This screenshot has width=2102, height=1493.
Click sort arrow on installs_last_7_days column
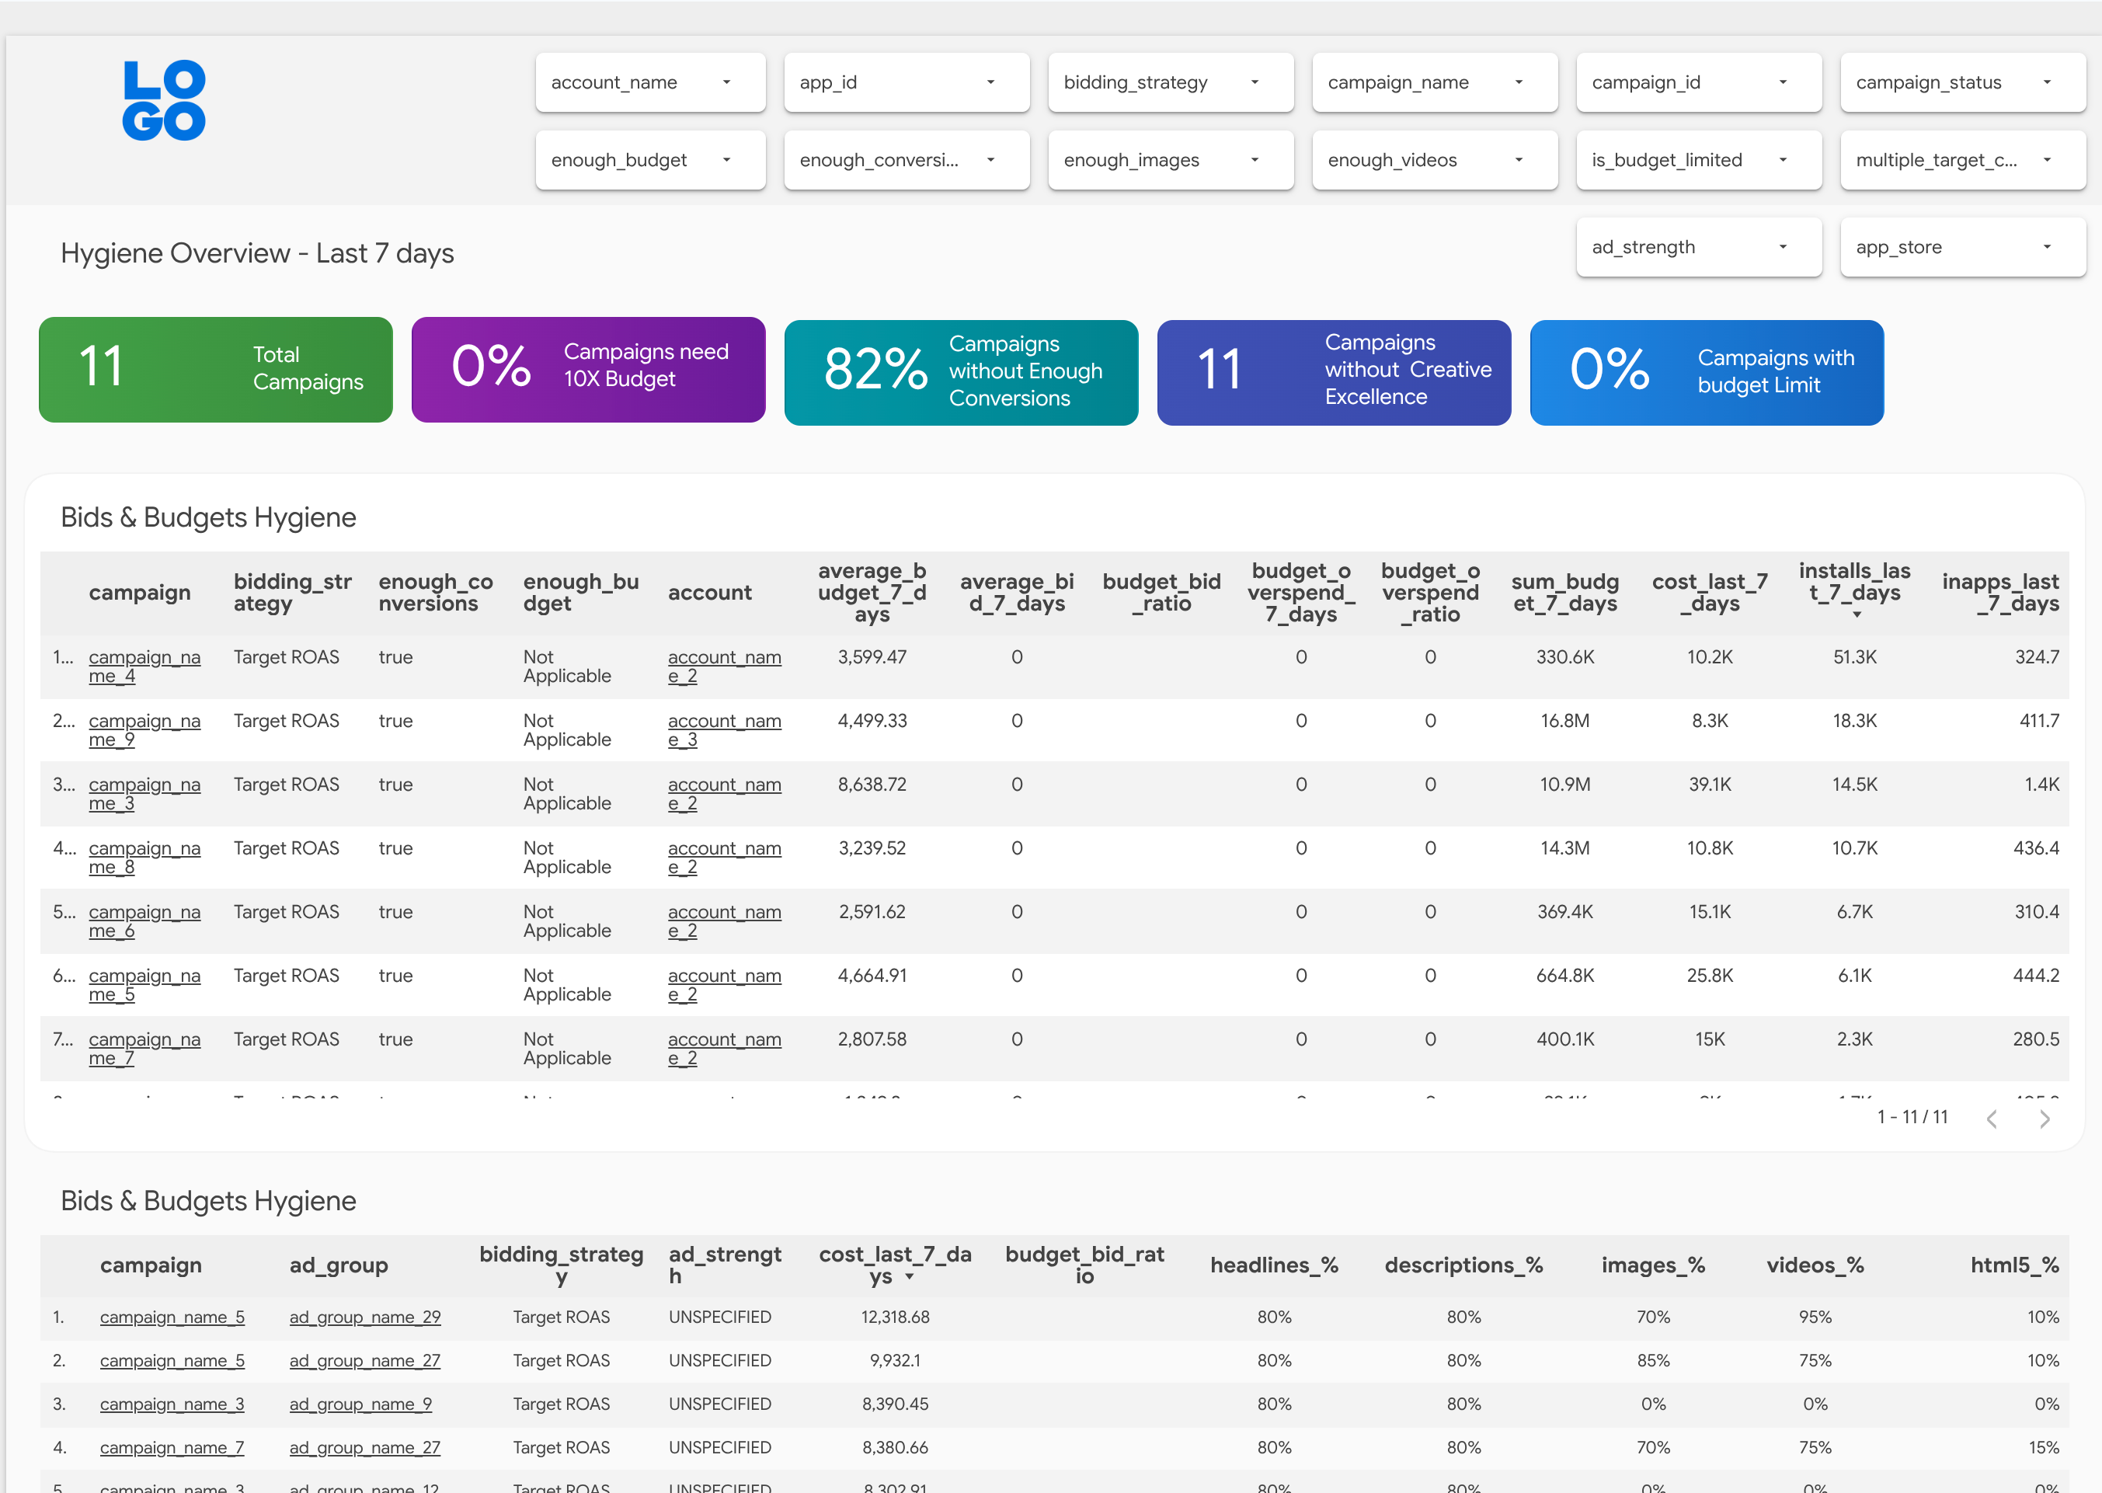click(1857, 615)
